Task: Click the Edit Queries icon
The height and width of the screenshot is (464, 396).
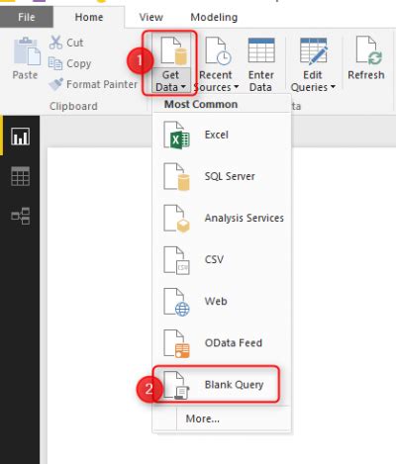Action: [x=313, y=50]
